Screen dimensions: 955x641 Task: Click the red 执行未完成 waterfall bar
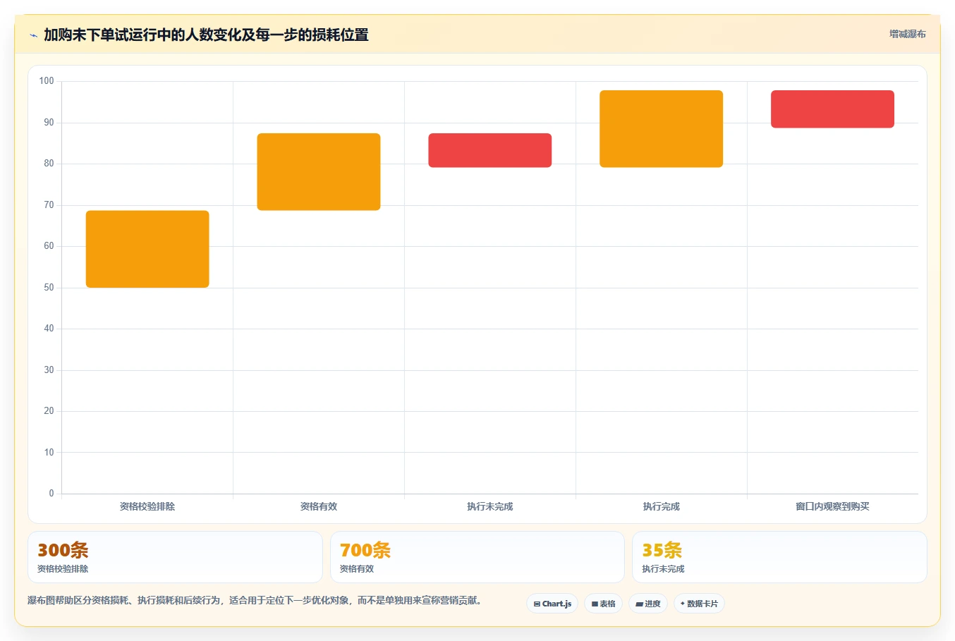pos(490,150)
